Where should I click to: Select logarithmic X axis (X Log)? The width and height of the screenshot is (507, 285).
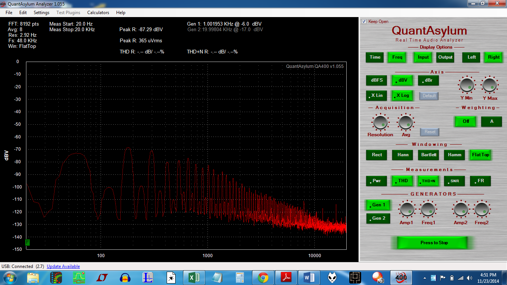402,95
